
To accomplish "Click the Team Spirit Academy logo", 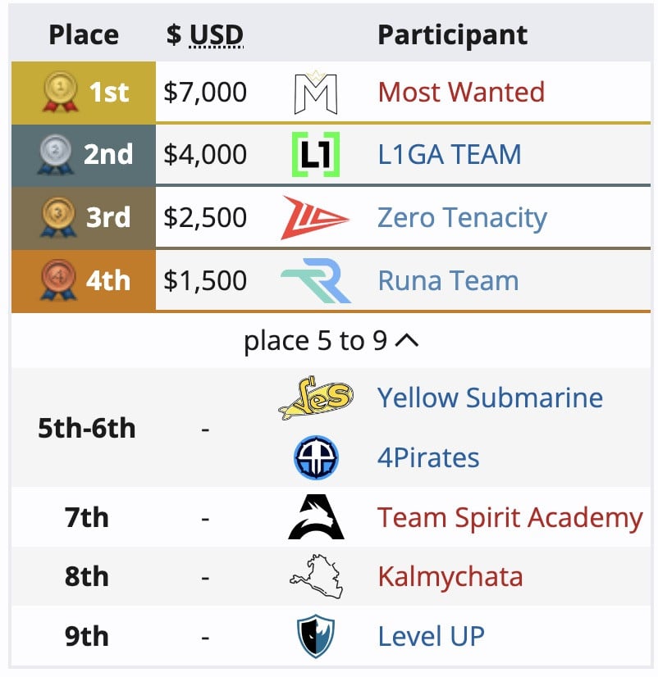I will pos(316,518).
